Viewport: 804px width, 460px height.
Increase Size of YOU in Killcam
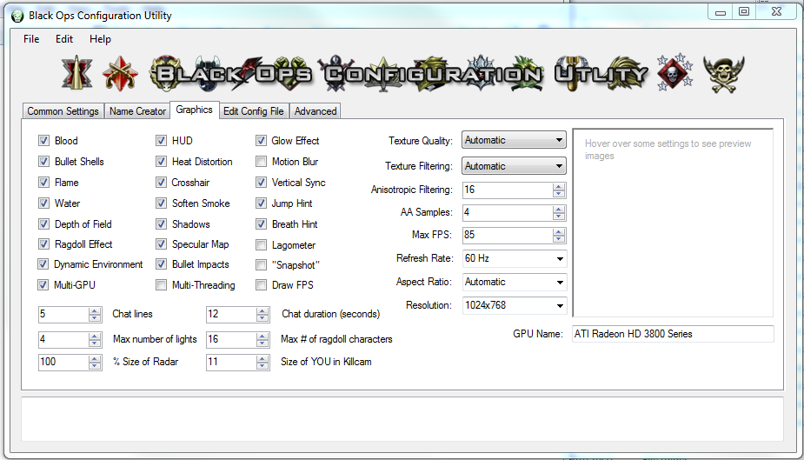[262, 358]
